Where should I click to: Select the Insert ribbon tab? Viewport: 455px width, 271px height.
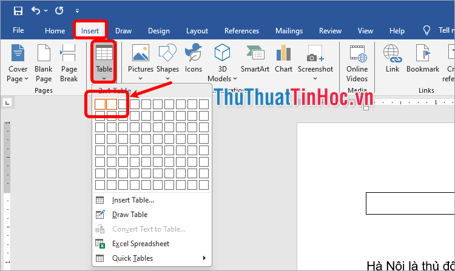(90, 31)
